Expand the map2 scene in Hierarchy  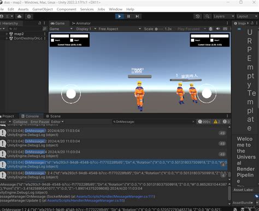click(7, 34)
